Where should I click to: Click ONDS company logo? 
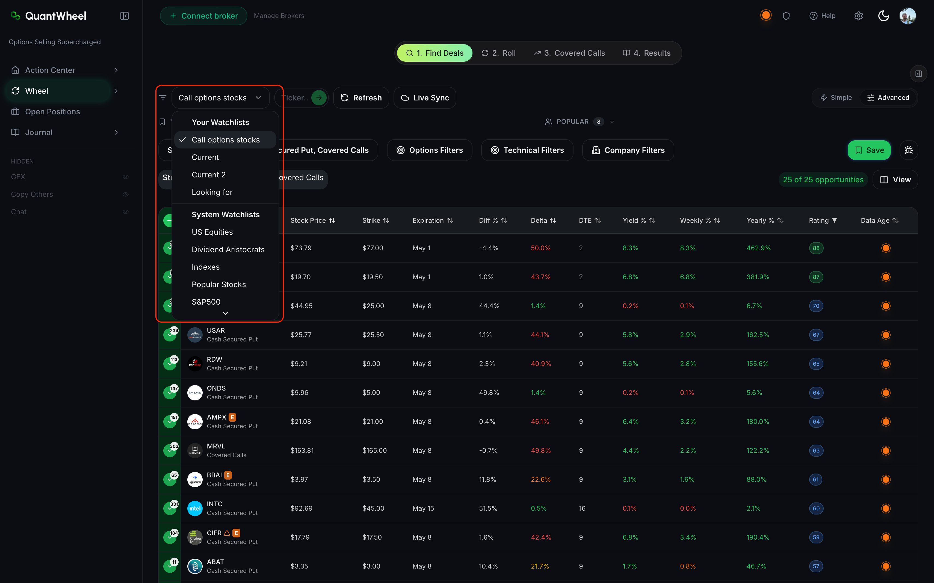(x=195, y=392)
